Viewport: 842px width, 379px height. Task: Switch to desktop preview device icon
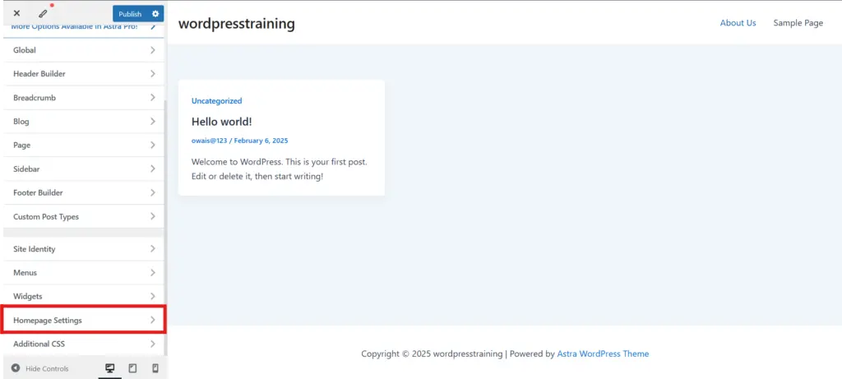click(110, 368)
